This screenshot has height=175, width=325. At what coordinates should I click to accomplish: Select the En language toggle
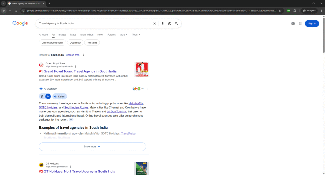(x=48, y=97)
